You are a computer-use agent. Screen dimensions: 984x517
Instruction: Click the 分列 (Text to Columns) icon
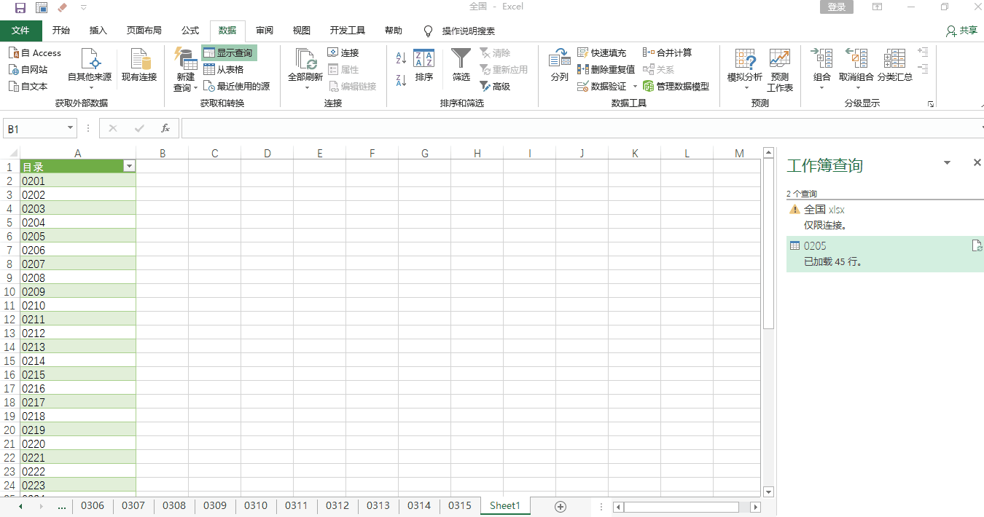[559, 62]
